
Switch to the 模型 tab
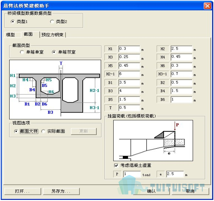coord(11,35)
